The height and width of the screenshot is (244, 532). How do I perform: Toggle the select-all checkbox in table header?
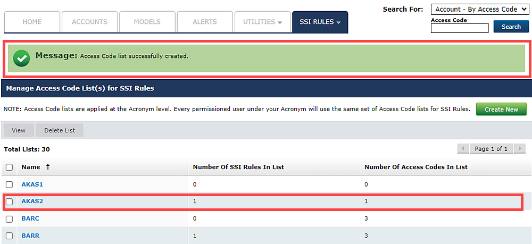tap(9, 167)
